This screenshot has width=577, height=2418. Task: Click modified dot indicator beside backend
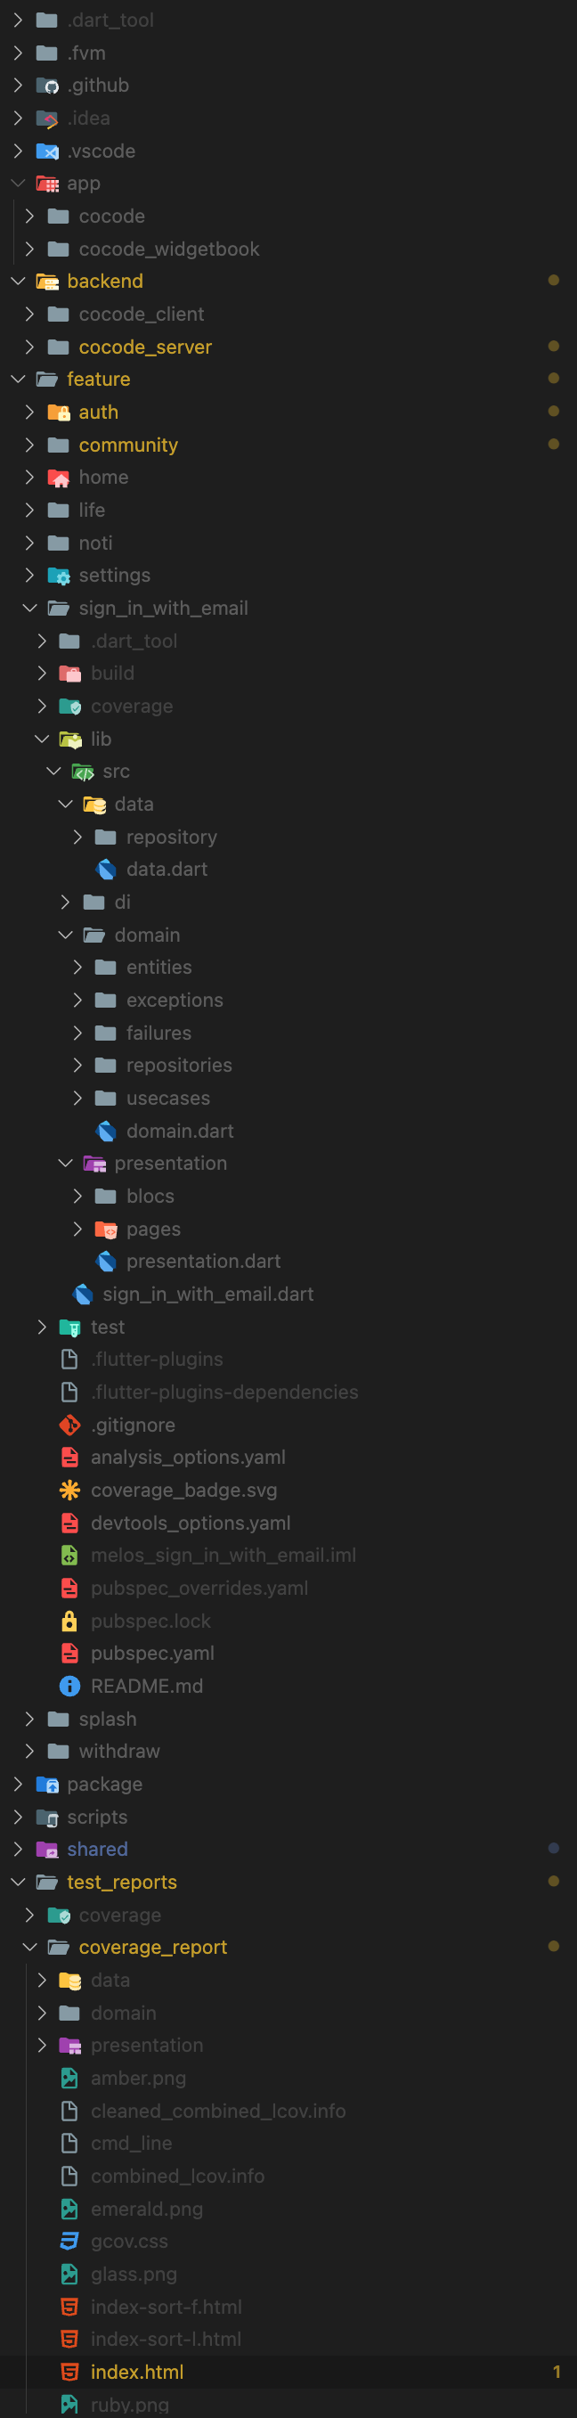[x=554, y=281]
